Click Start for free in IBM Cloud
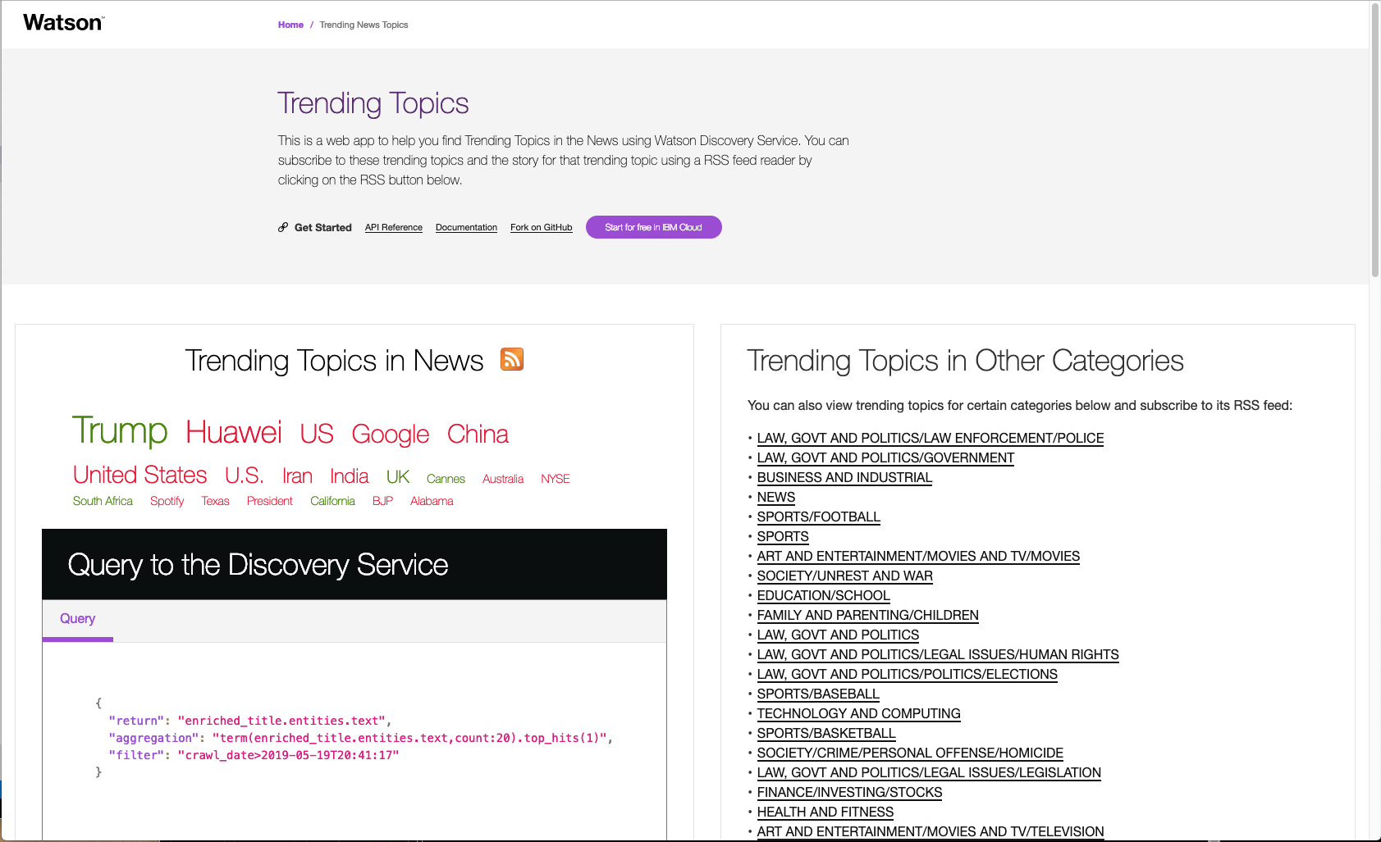Image resolution: width=1381 pixels, height=842 pixels. [x=654, y=227]
